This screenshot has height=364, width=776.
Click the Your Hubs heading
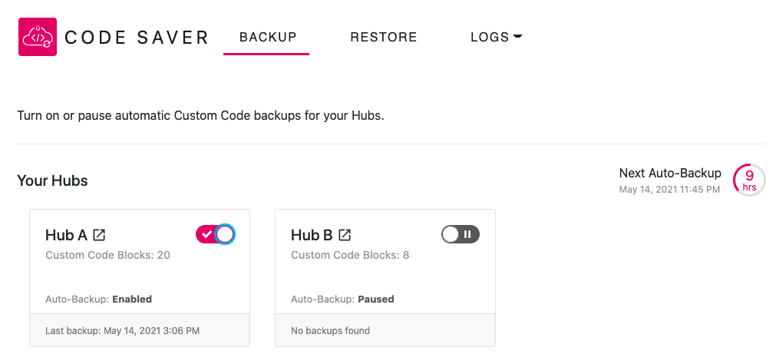click(x=52, y=180)
